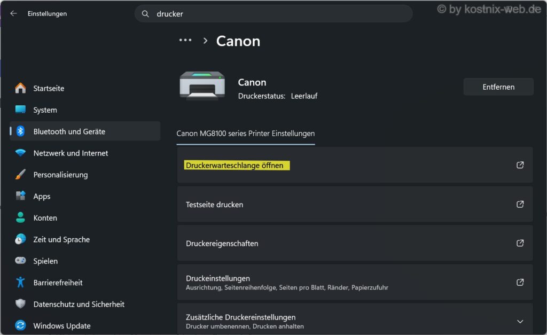Screen dimensions: 547x335
Task: Open Druckeinstellungen
Action: (x=355, y=282)
